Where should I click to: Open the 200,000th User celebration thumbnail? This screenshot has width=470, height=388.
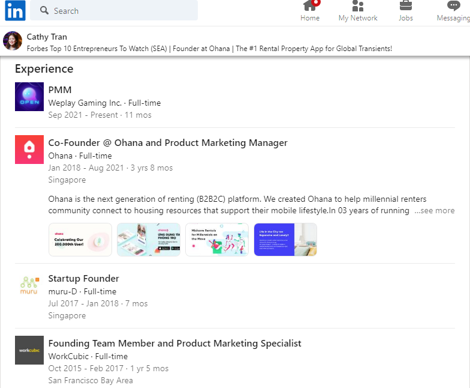[x=80, y=240]
